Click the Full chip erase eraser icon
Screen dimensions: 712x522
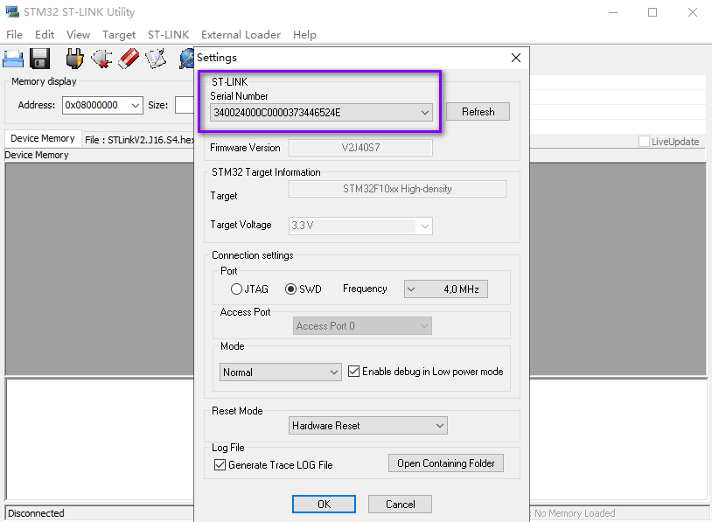(x=129, y=59)
